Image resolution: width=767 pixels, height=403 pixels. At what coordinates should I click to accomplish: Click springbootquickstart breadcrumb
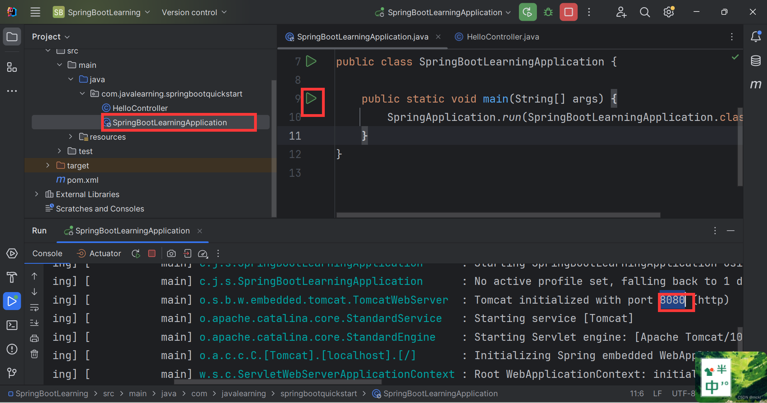[319, 393]
